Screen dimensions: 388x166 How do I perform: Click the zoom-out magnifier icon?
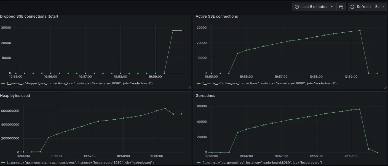click(x=341, y=7)
